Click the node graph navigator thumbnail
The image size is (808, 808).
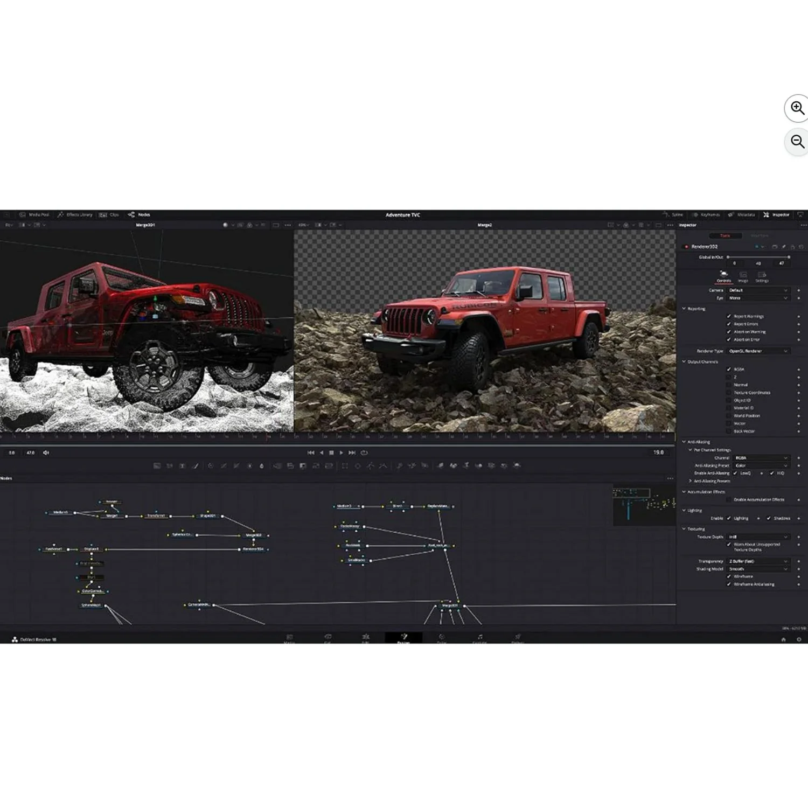pyautogui.click(x=644, y=506)
